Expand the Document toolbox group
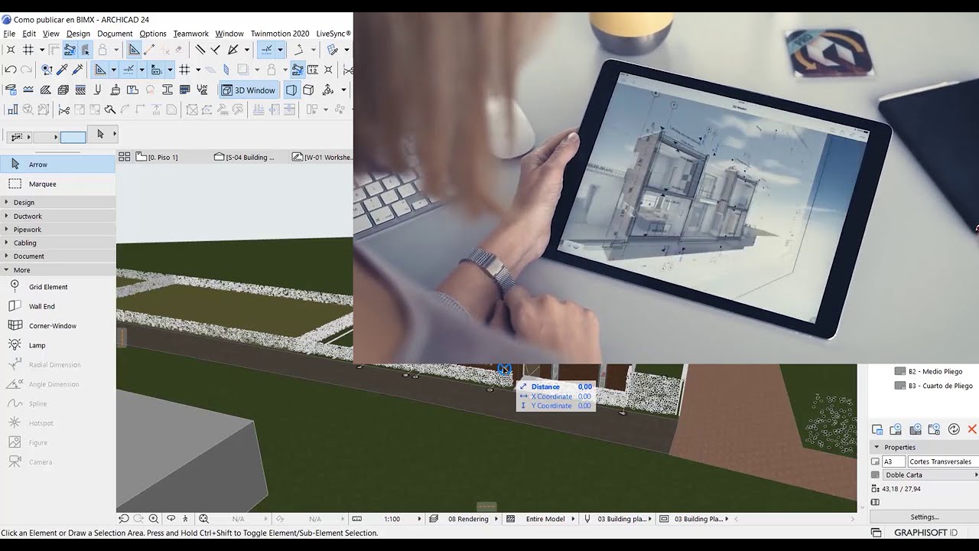This screenshot has height=551, width=979. tap(57, 256)
